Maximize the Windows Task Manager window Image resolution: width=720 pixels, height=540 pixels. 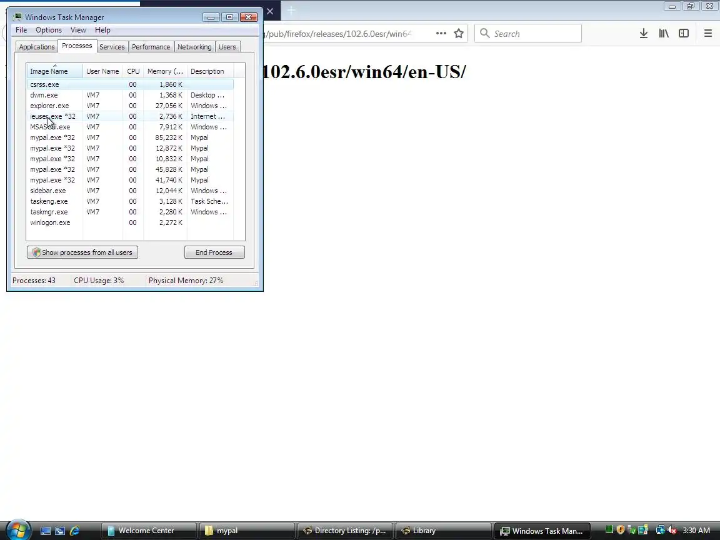229,17
